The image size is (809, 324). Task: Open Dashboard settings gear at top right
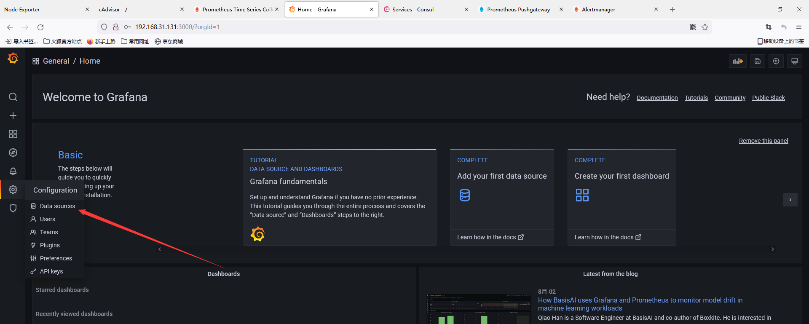(x=776, y=61)
